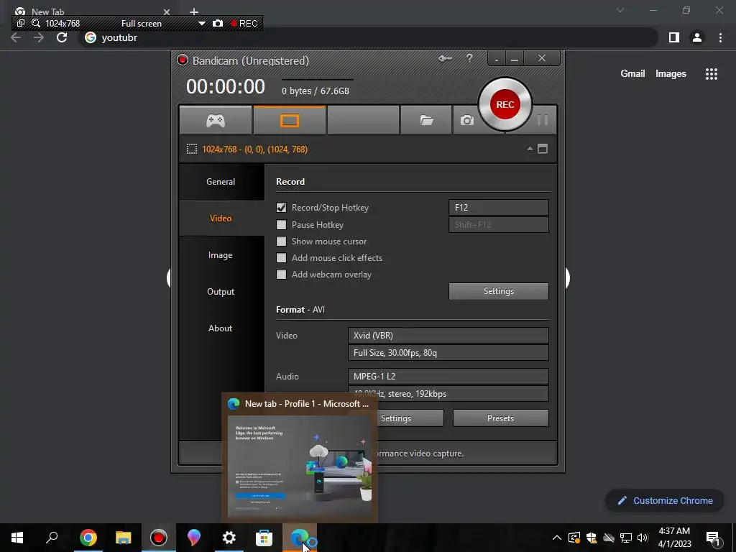Click the camera icon in the overlay recording bar
736x552 pixels.
tap(218, 23)
